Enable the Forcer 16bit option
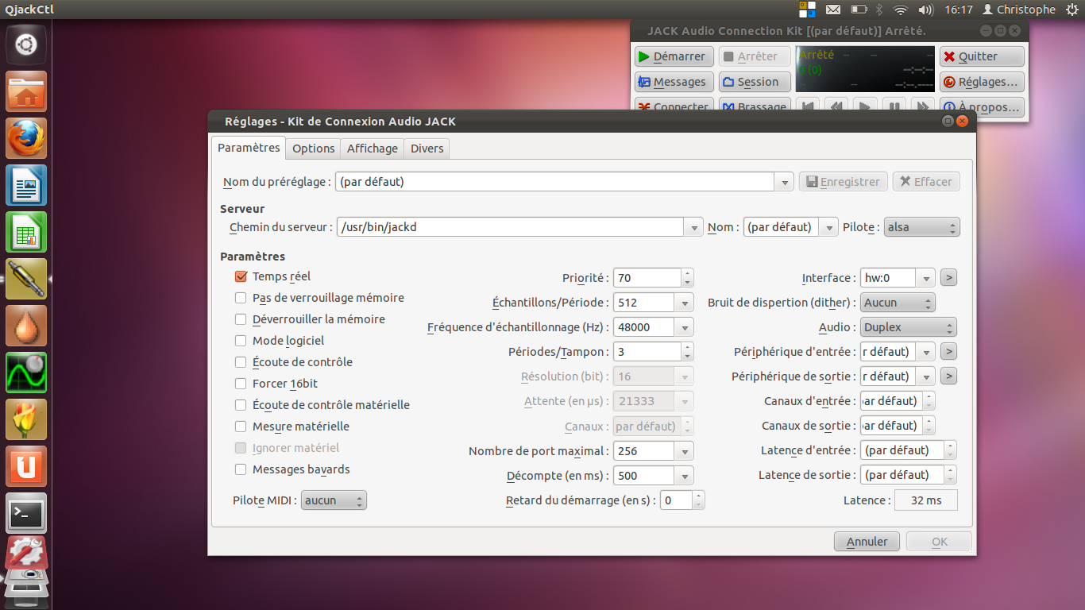1085x610 pixels. (240, 383)
